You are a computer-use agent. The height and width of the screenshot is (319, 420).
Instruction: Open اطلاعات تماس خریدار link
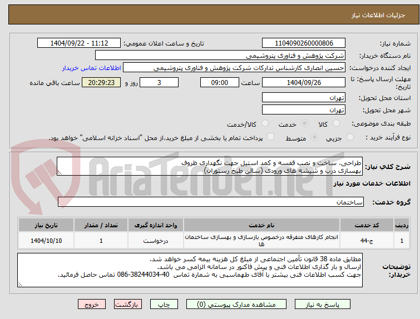[92, 68]
